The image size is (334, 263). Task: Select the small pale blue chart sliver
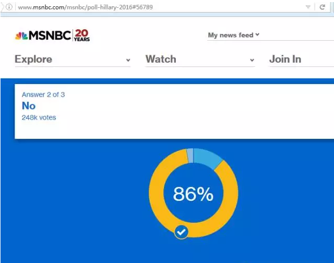point(190,155)
